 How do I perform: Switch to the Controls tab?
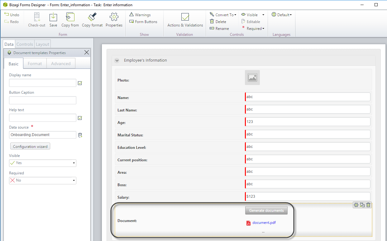coord(25,44)
